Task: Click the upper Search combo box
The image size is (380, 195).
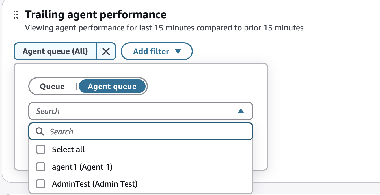Action: (141, 111)
